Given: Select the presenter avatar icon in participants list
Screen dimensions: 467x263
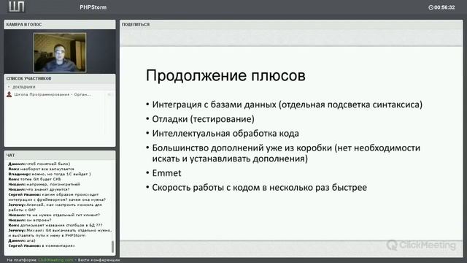Looking at the screenshot, I should click(9, 94).
